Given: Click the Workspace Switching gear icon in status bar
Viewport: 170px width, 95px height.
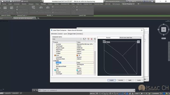Looking at the screenshot, I should coord(142,93).
